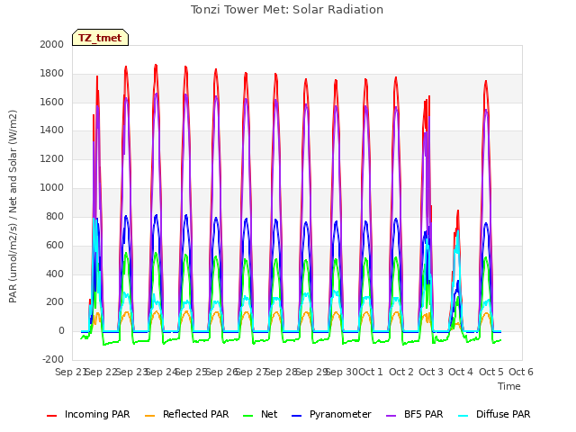Click the 1200 y-axis tick label

(x=52, y=158)
